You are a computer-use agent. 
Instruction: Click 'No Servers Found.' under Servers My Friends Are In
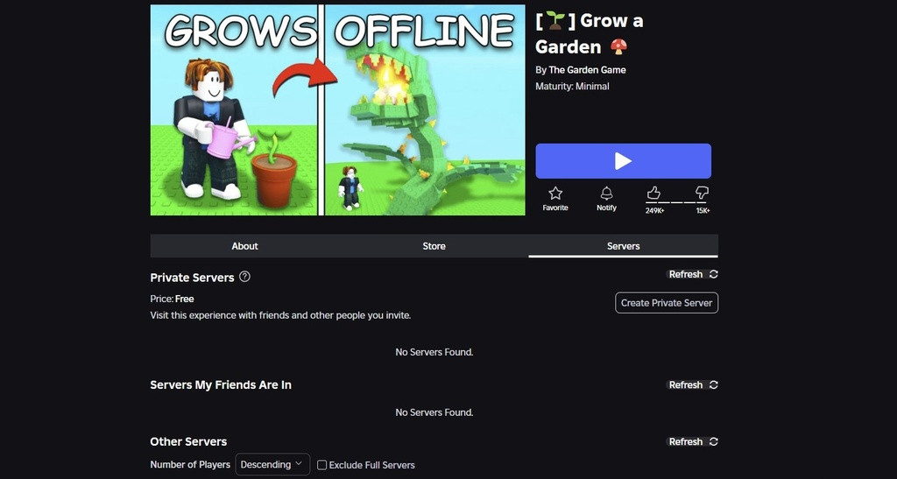point(434,412)
